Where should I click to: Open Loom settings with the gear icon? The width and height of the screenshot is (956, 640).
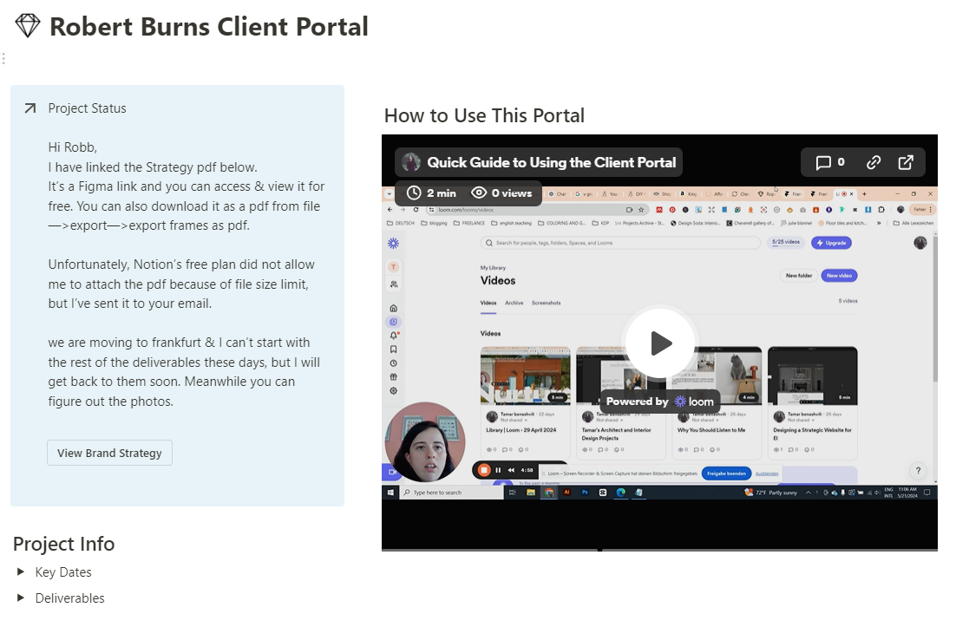pos(393,390)
